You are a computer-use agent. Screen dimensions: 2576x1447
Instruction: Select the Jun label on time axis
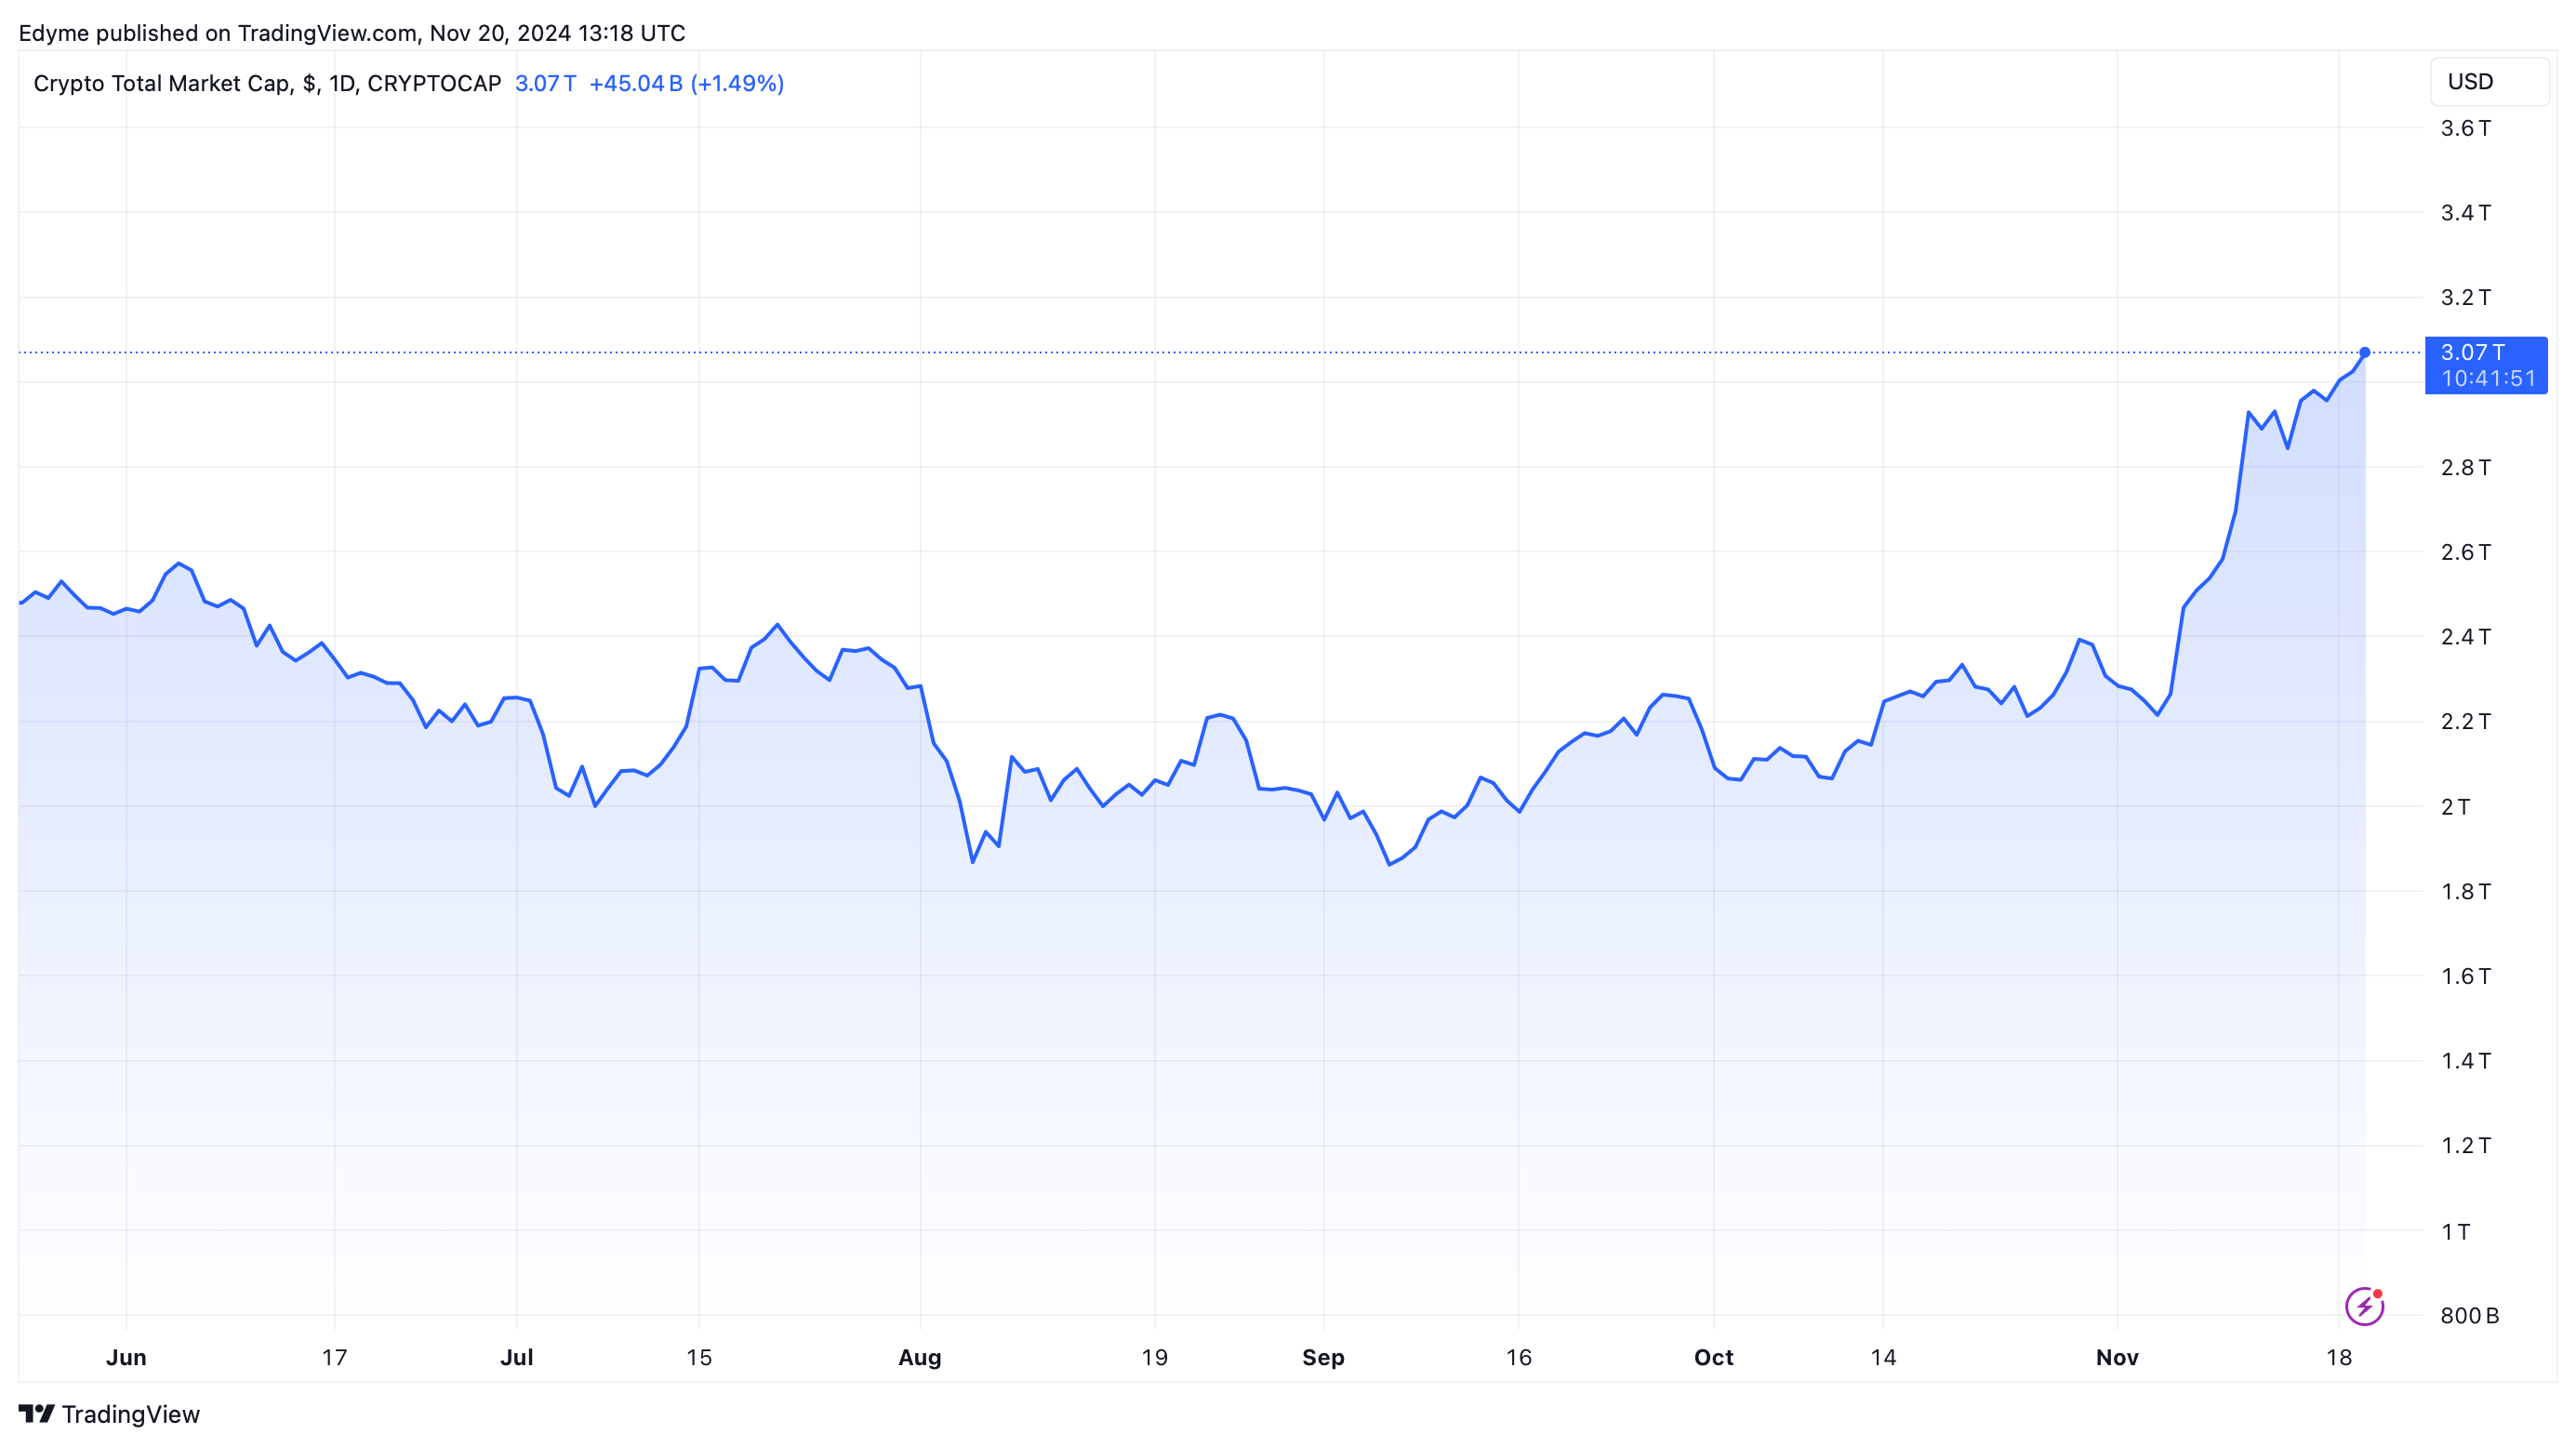tap(126, 1357)
